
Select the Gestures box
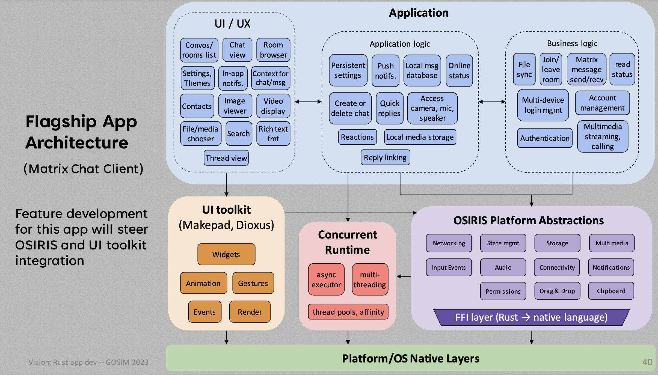tap(253, 283)
